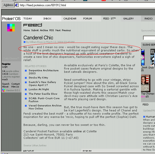Open the INBOX tab
The width and height of the screenshot is (155, 154).
[47, 19]
